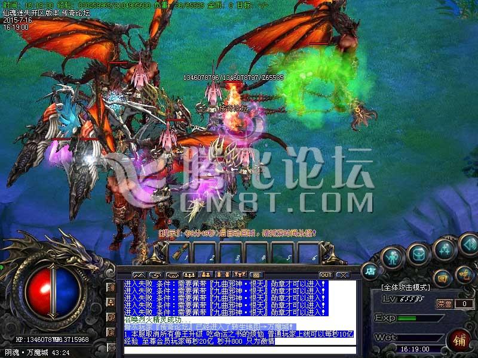Open the skills sparkle icon
This screenshot has width=478, height=358.
click(x=444, y=249)
